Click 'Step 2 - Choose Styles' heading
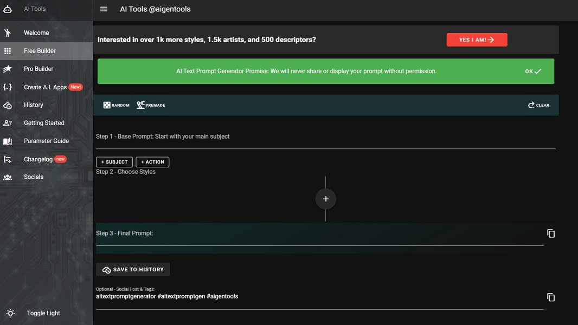578x325 pixels. point(126,172)
